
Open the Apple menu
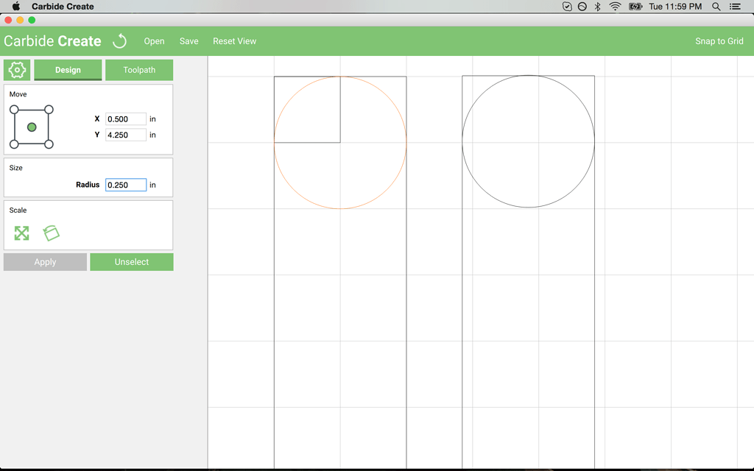pos(16,6)
